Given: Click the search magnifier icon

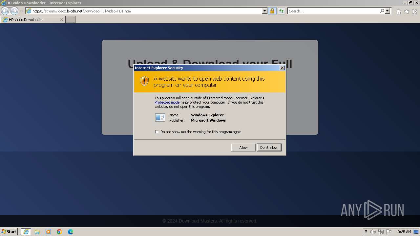Looking at the screenshot, I should tap(382, 11).
